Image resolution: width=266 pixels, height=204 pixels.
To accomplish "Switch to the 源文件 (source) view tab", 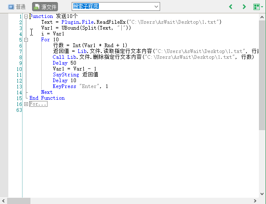I will [45, 7].
